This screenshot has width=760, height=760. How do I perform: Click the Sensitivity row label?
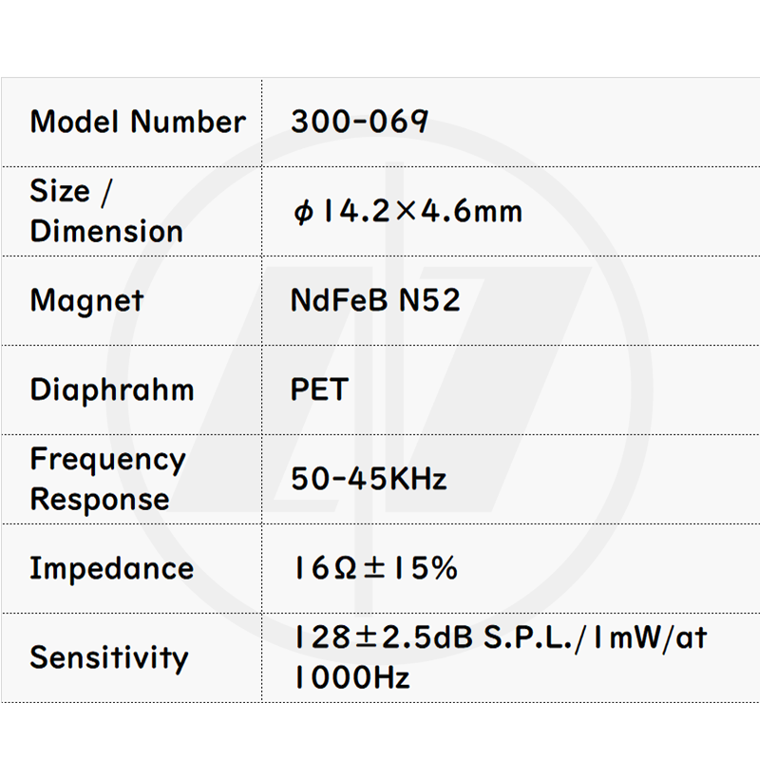109,657
